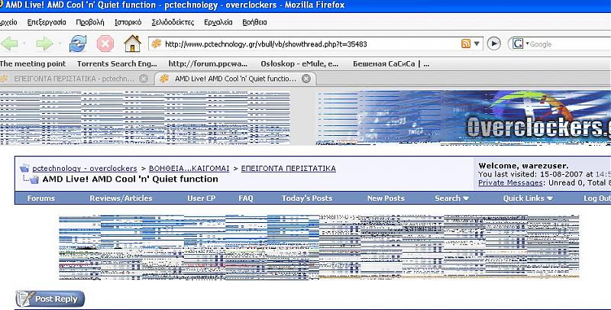Image resolution: width=611 pixels, height=310 pixels.
Task: Open the Σελιδοδείκτες menu
Action: click(173, 22)
